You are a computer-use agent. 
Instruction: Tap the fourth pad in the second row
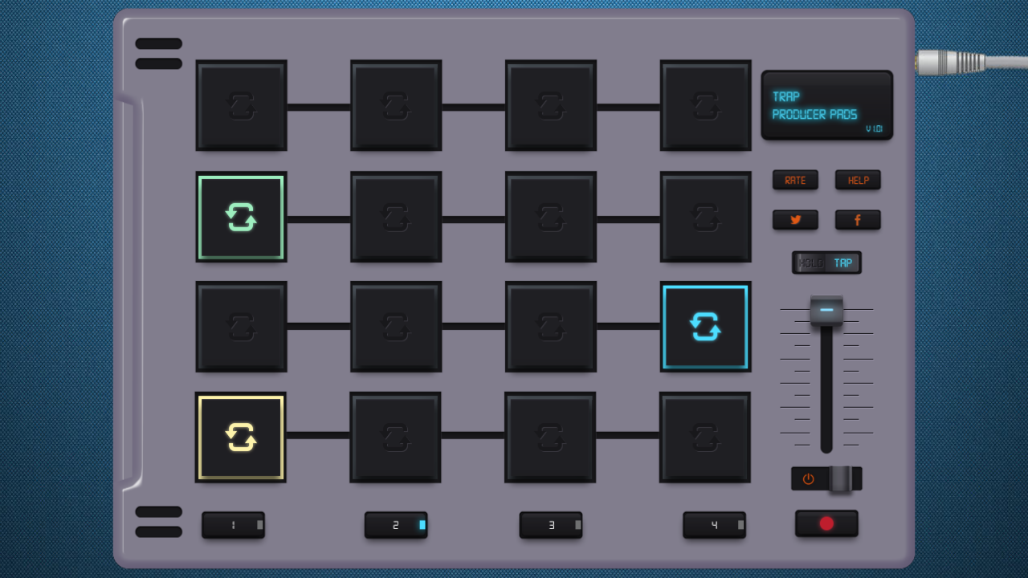tap(706, 217)
